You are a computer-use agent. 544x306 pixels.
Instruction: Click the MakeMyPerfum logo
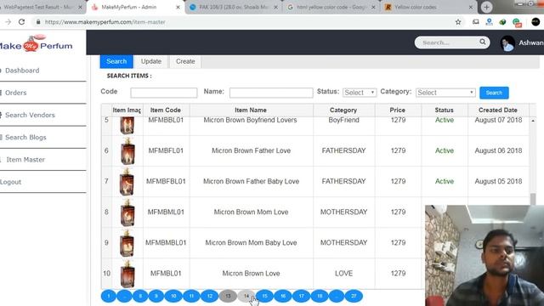point(37,43)
